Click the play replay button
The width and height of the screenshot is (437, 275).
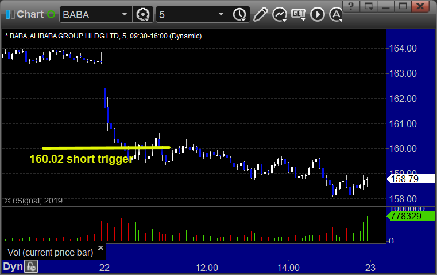coord(318,14)
